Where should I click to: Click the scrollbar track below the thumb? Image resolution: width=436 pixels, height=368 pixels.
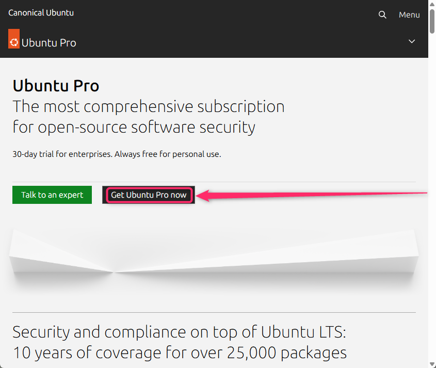pos(432,195)
